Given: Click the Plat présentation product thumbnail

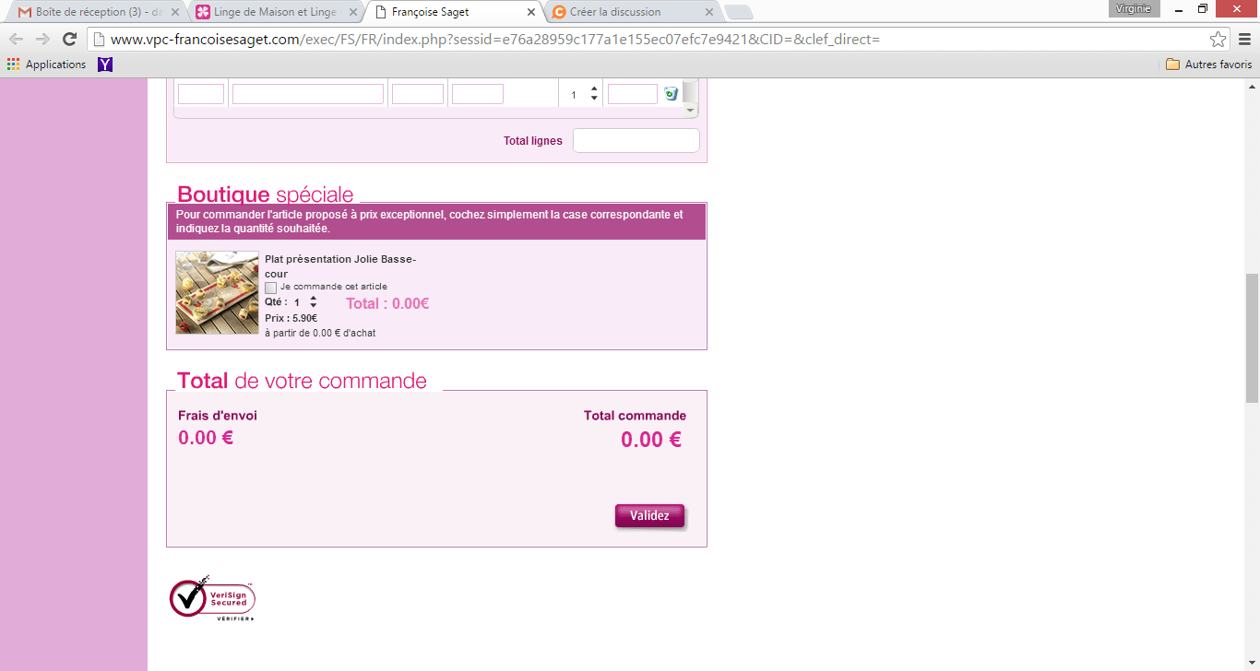Looking at the screenshot, I should 217,292.
